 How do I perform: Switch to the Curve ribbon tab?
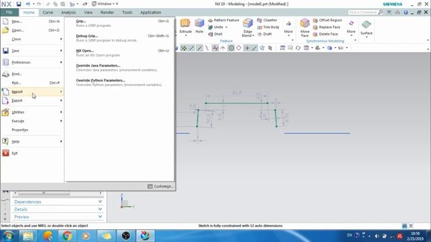click(x=48, y=12)
